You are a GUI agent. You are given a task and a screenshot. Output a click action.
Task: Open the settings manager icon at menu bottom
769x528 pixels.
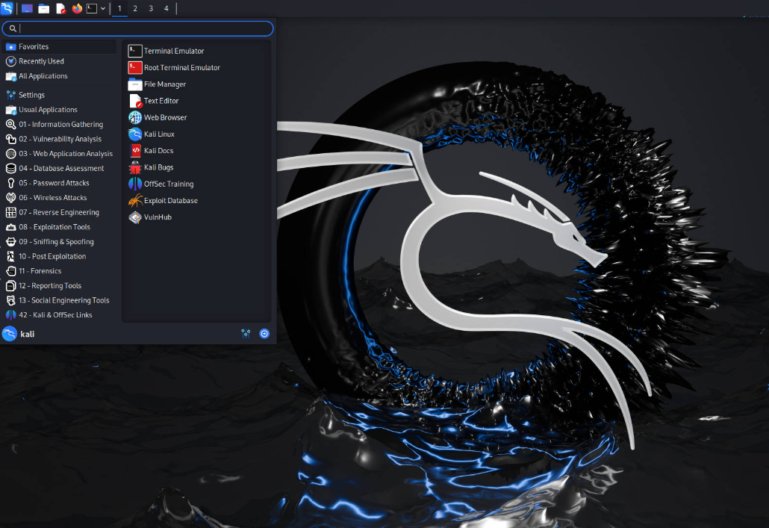click(246, 334)
